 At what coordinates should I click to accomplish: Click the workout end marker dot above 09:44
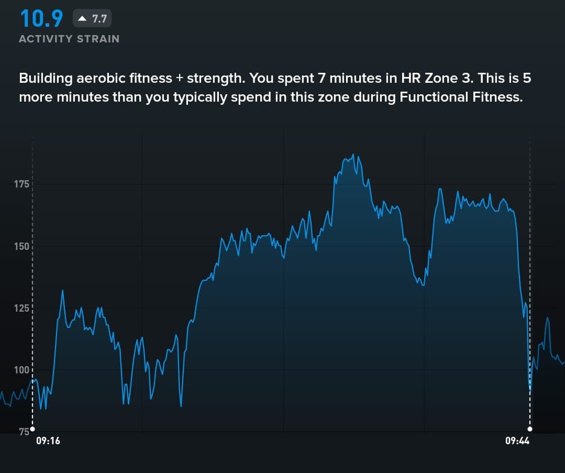(x=530, y=429)
